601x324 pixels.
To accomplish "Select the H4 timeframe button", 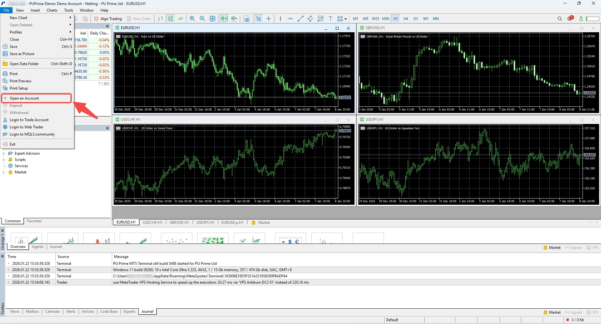I will [406, 18].
